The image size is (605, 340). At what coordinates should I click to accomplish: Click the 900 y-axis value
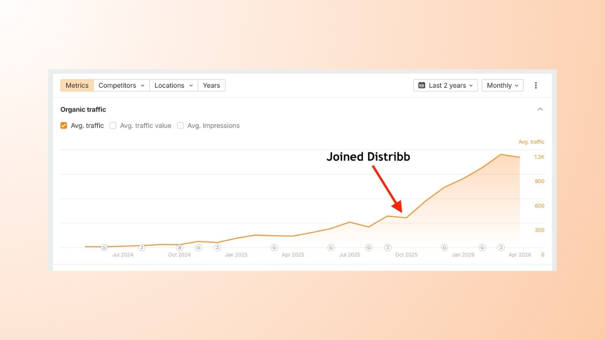(539, 181)
